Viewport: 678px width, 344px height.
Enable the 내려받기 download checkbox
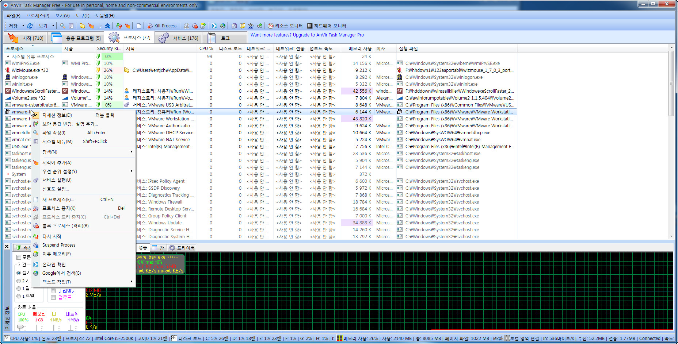pyautogui.click(x=53, y=291)
